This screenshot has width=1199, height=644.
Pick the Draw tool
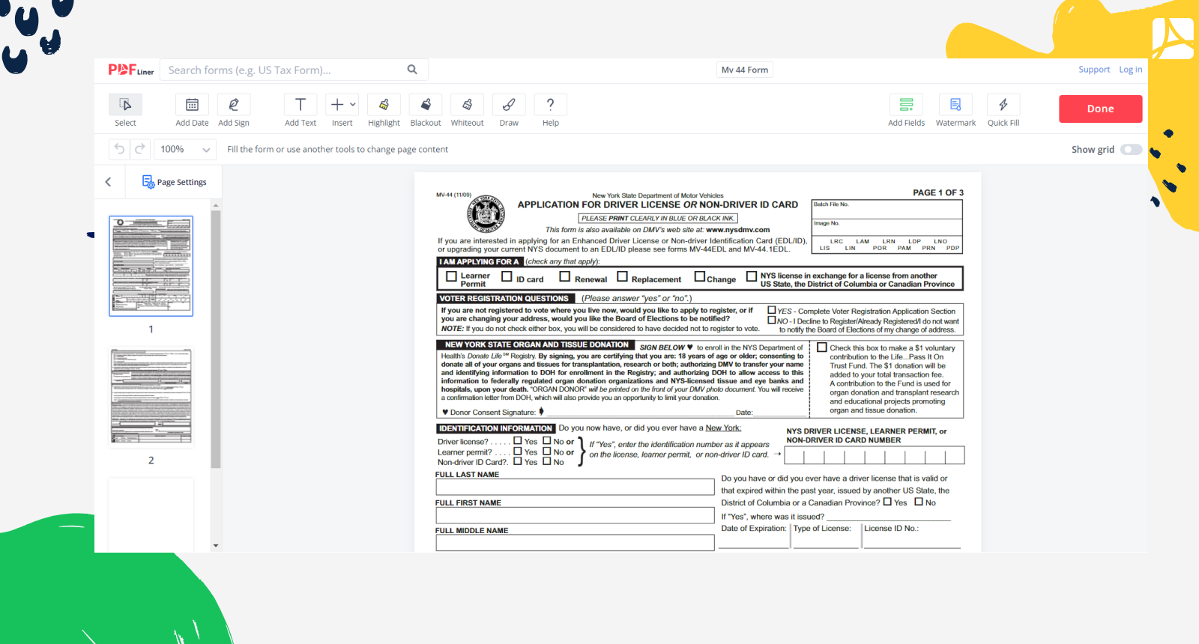pos(509,106)
